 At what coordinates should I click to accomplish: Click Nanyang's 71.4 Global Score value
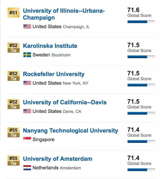coord(133,130)
